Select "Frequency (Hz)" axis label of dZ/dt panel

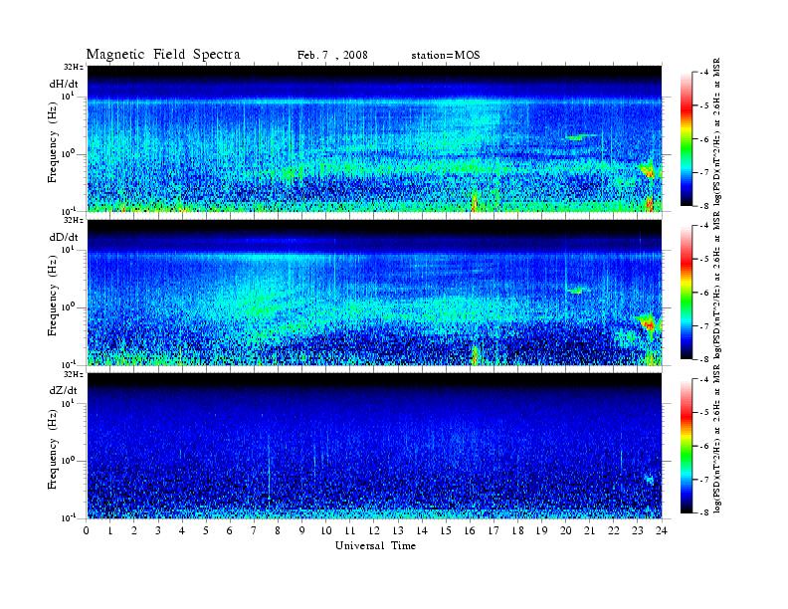(x=53, y=450)
